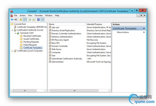The height and width of the screenshot is (106, 156).
Task: Open the Window menu
Action: (x=49, y=15)
